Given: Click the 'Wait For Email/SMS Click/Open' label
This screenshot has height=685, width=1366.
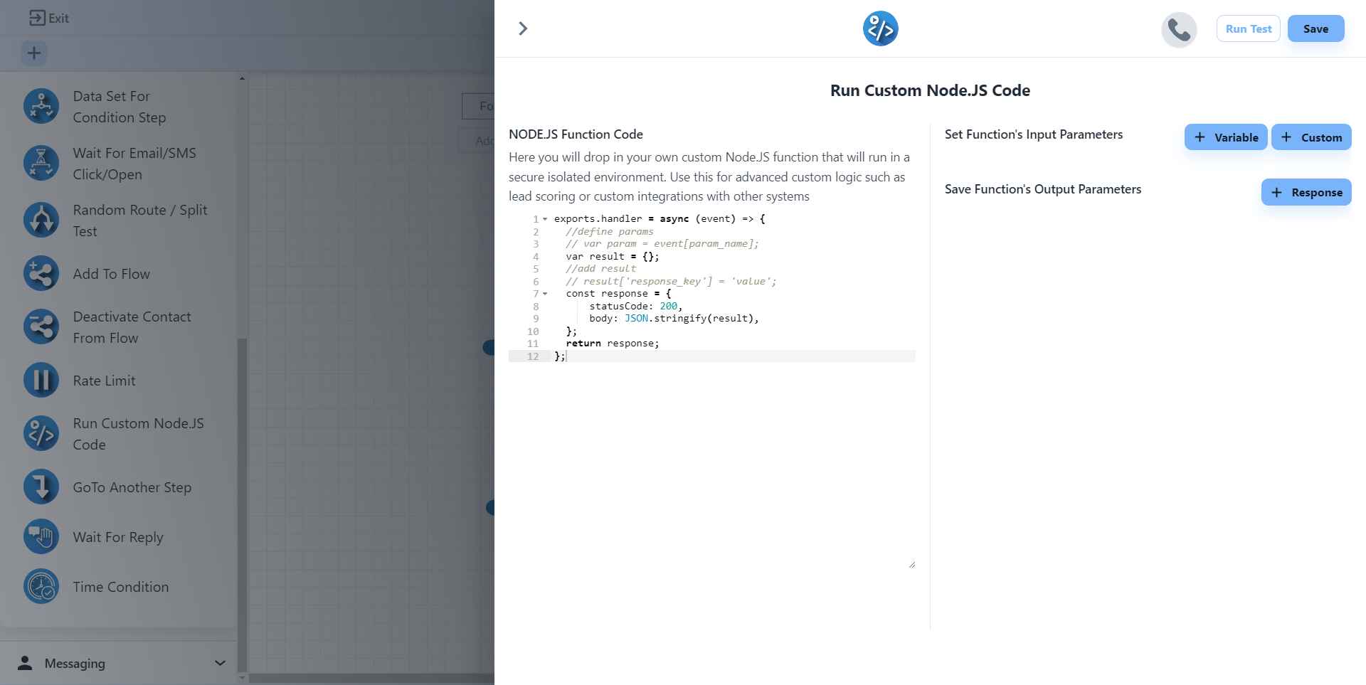Looking at the screenshot, I should tap(134, 164).
